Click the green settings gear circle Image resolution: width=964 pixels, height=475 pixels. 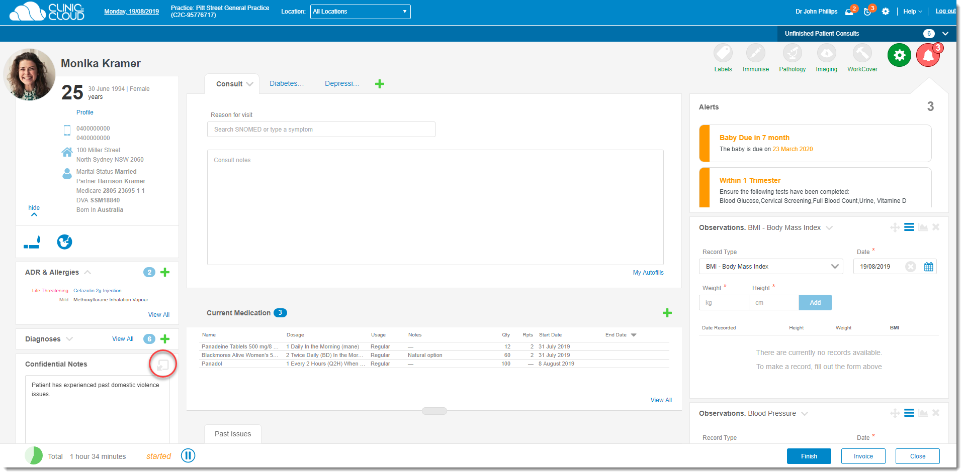coord(899,55)
